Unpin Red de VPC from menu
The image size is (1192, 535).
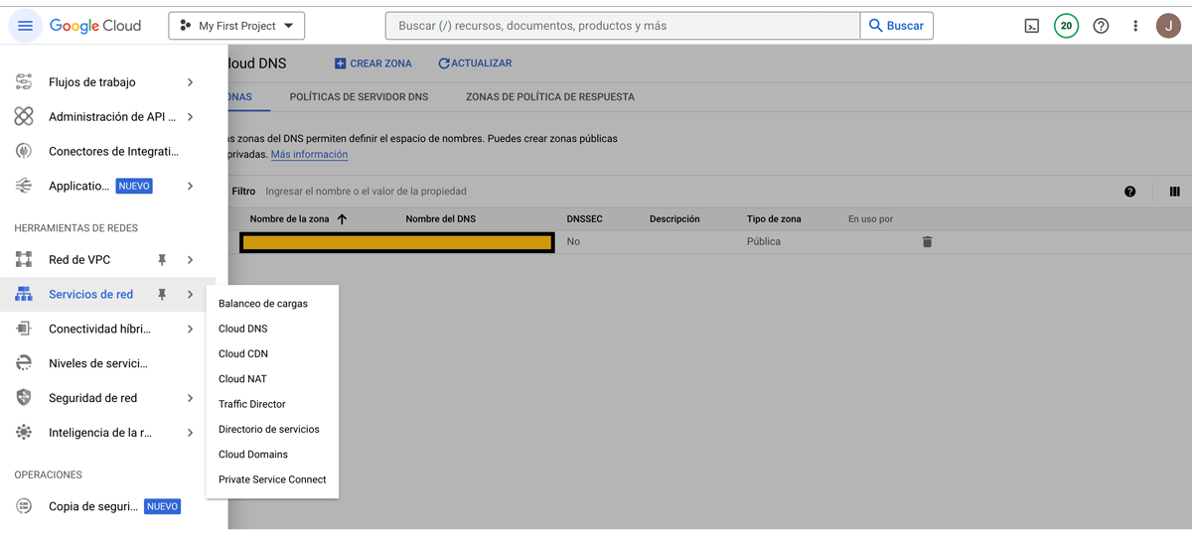[162, 260]
